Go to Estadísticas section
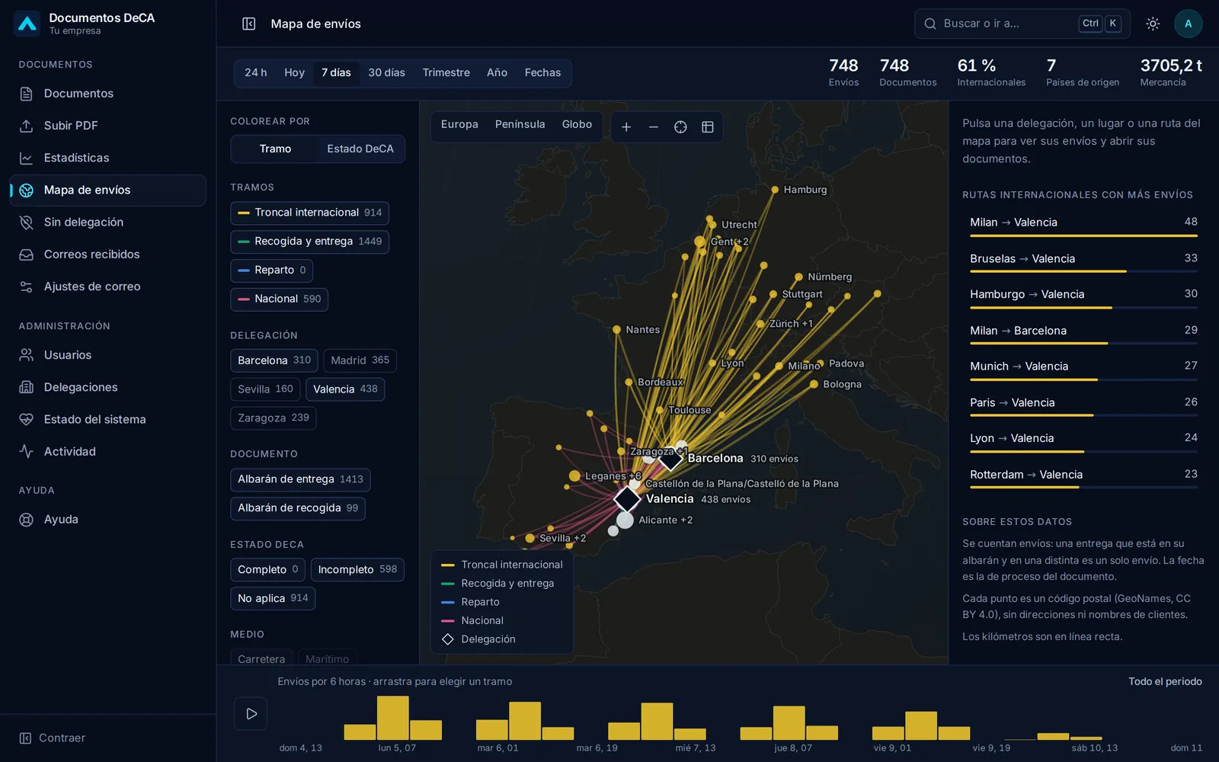Screen dimensions: 1219x762 (x=108, y=158)
